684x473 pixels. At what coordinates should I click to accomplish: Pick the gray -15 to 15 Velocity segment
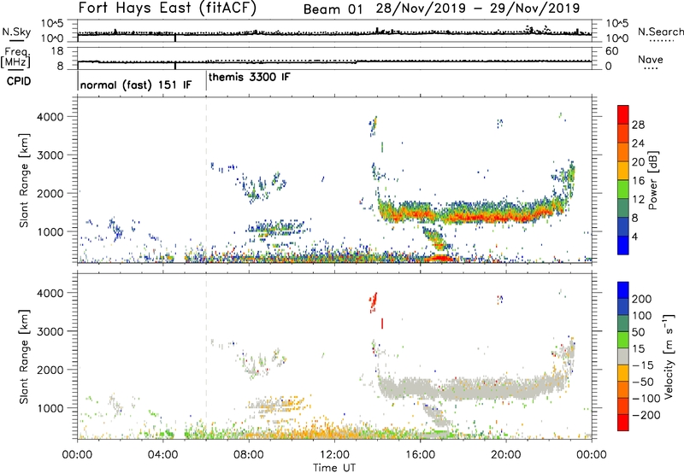[623, 357]
